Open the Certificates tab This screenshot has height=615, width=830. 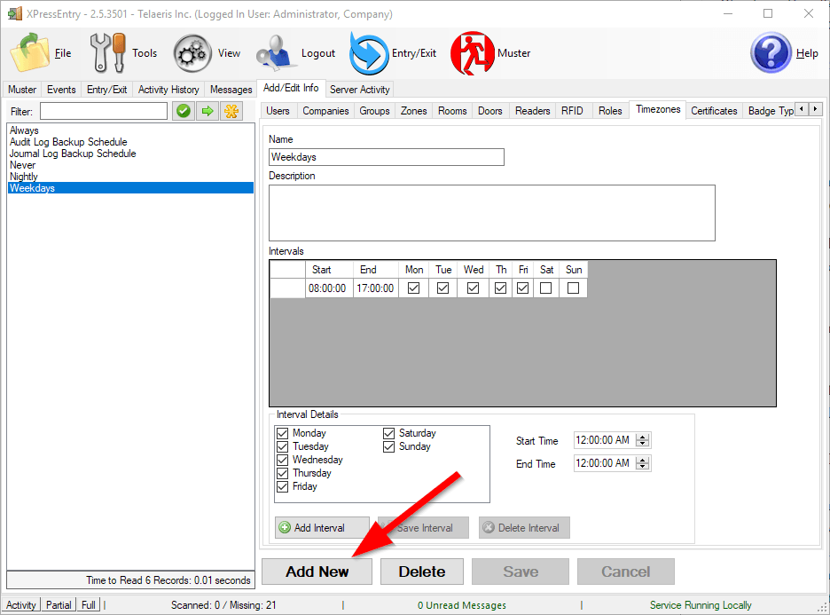[714, 111]
